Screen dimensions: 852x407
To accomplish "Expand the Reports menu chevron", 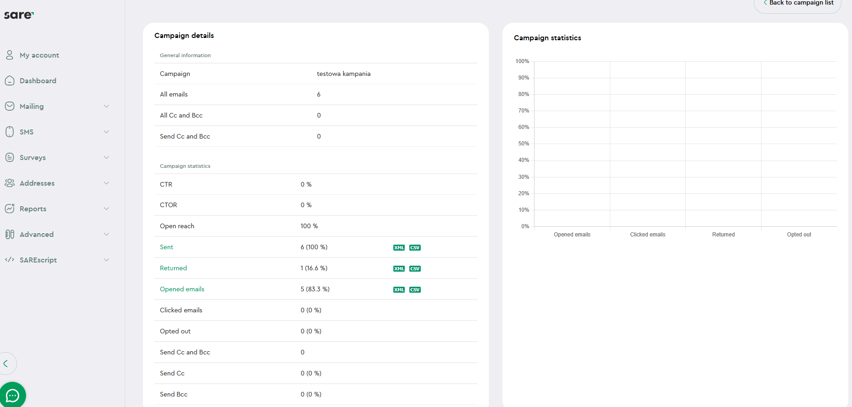I will tap(106, 209).
